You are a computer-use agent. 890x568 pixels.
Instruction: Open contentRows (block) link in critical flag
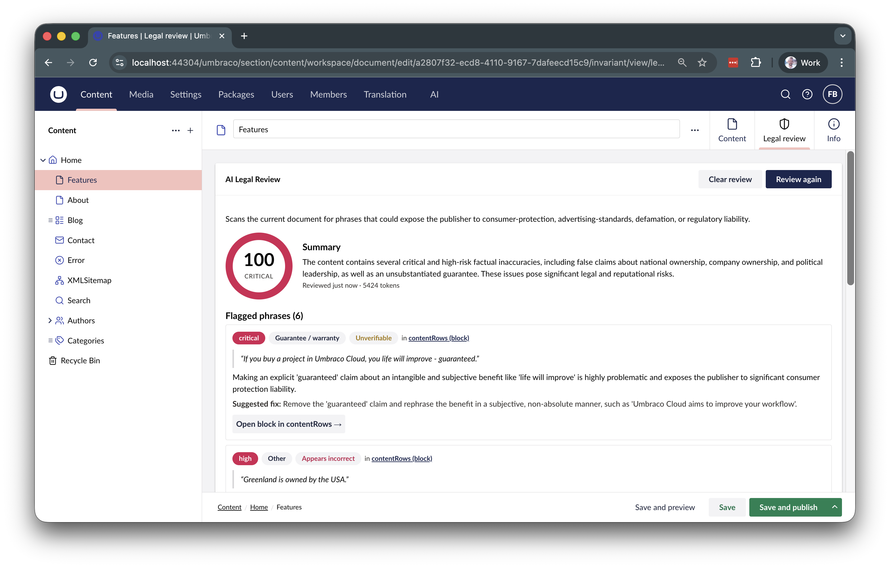coord(439,338)
